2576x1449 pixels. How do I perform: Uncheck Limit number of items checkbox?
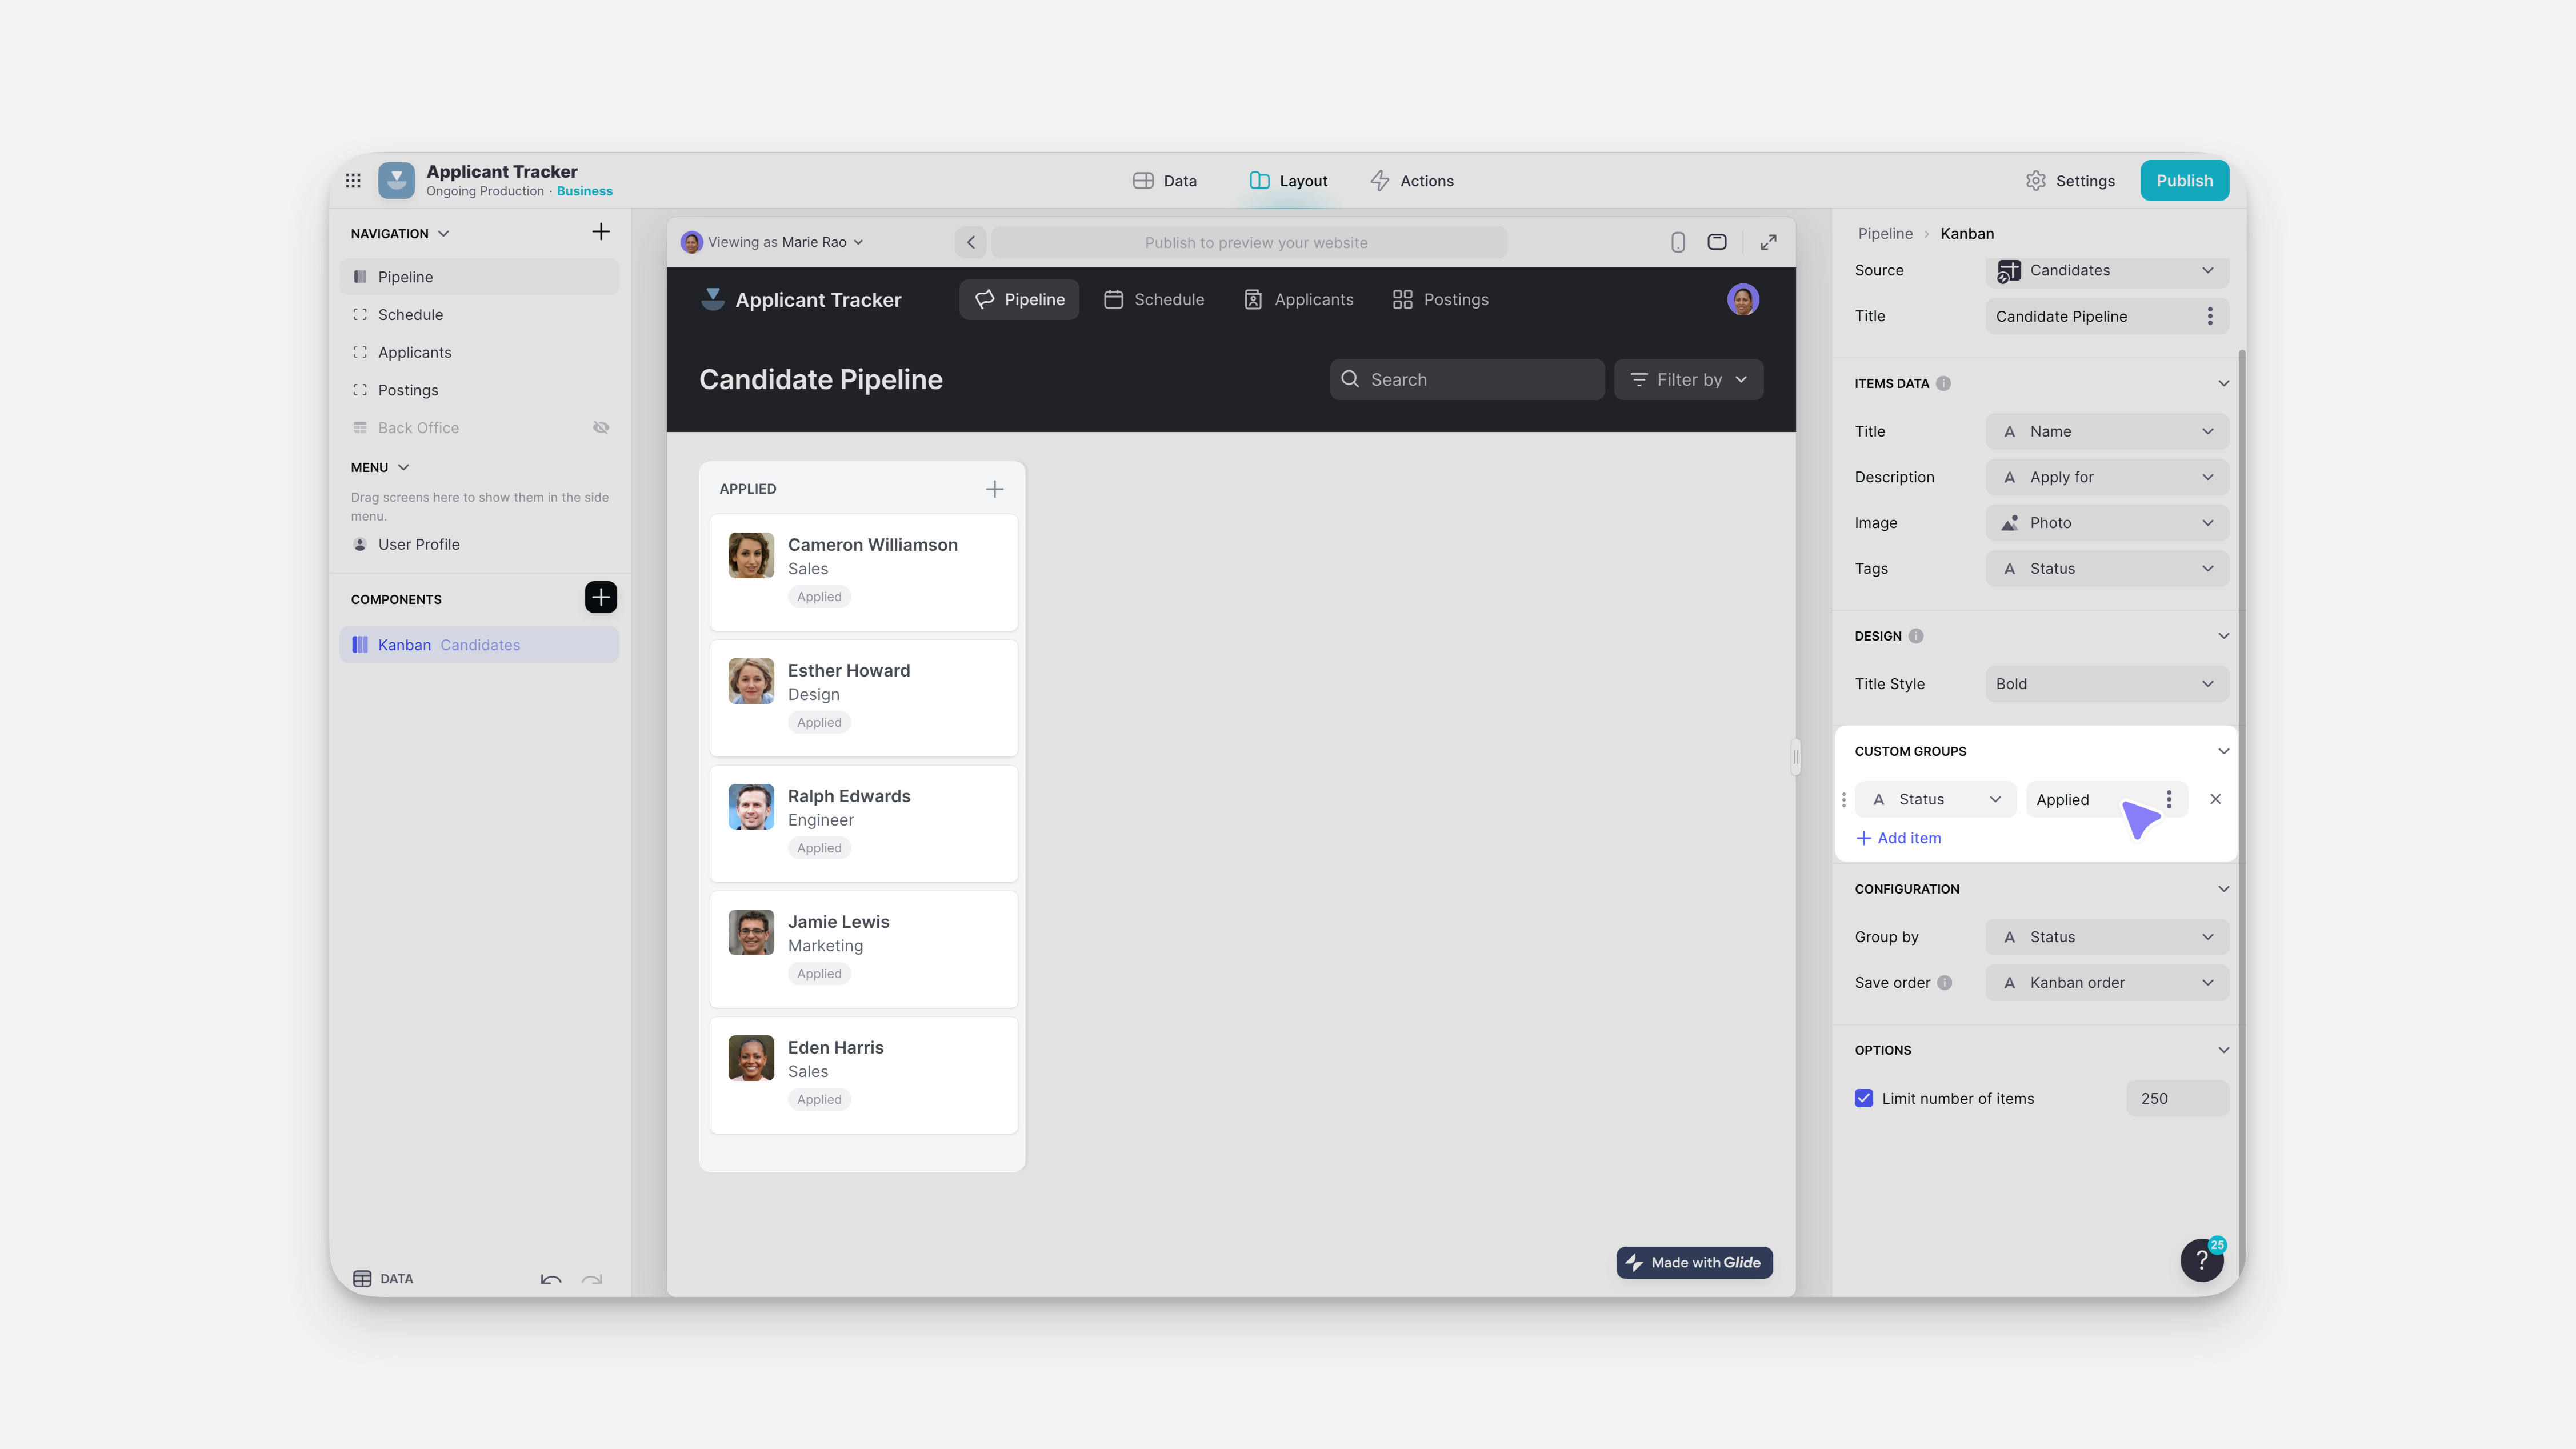pyautogui.click(x=1864, y=1098)
